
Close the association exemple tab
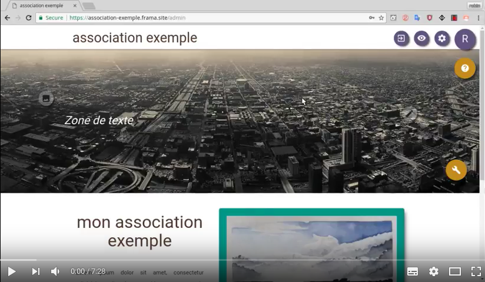[75, 5]
